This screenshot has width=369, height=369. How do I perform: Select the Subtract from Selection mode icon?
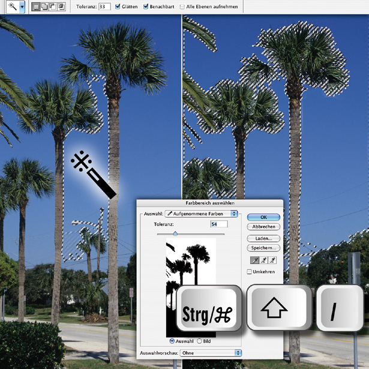pos(53,7)
